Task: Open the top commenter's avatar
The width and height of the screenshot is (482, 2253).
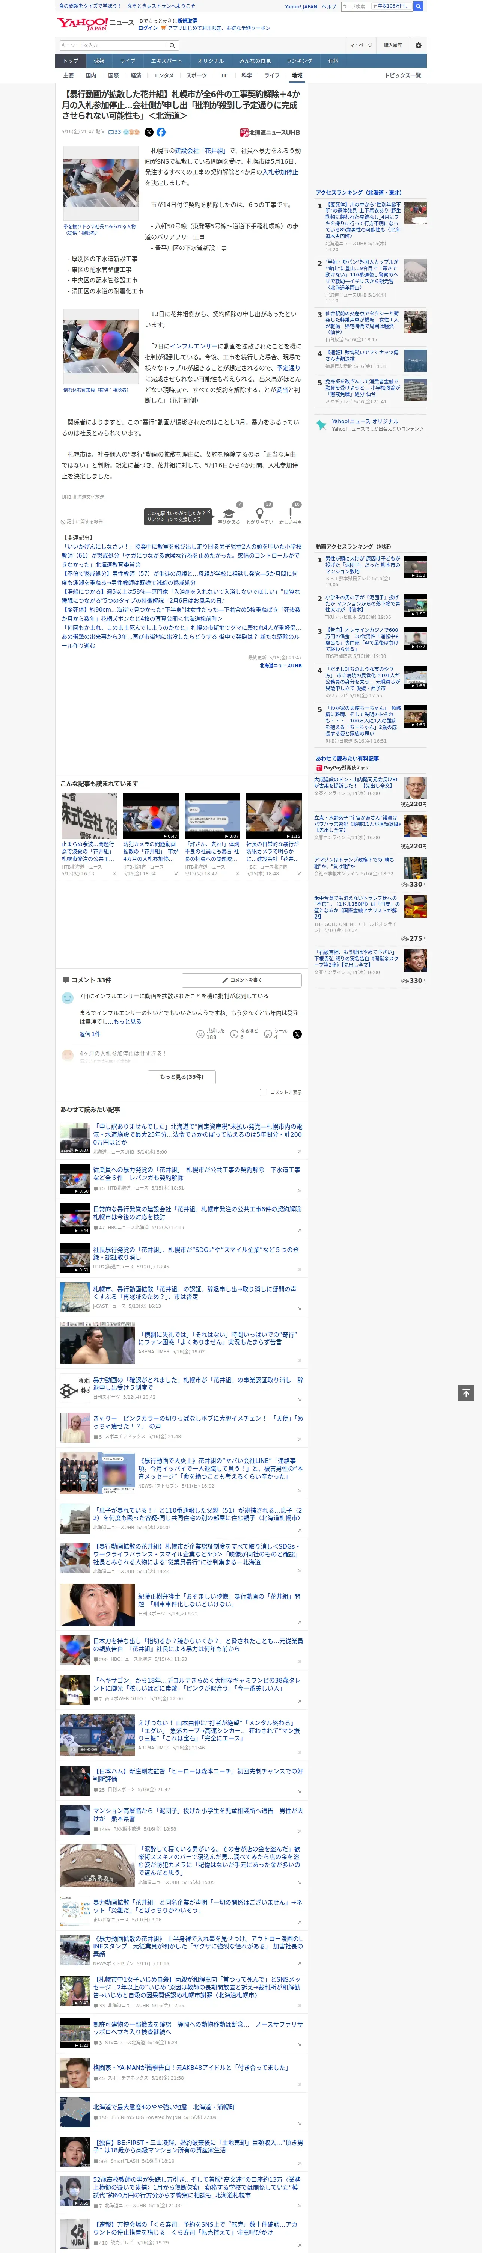Action: pos(67,998)
